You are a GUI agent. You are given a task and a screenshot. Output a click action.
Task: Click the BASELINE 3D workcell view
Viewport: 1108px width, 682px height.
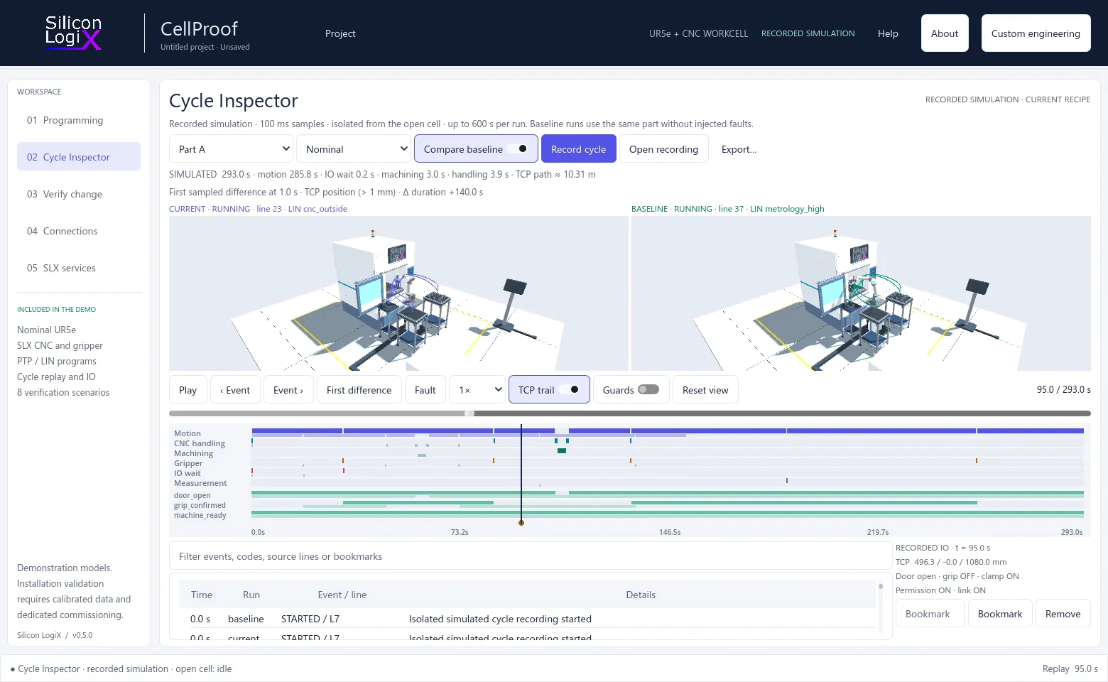coord(861,293)
